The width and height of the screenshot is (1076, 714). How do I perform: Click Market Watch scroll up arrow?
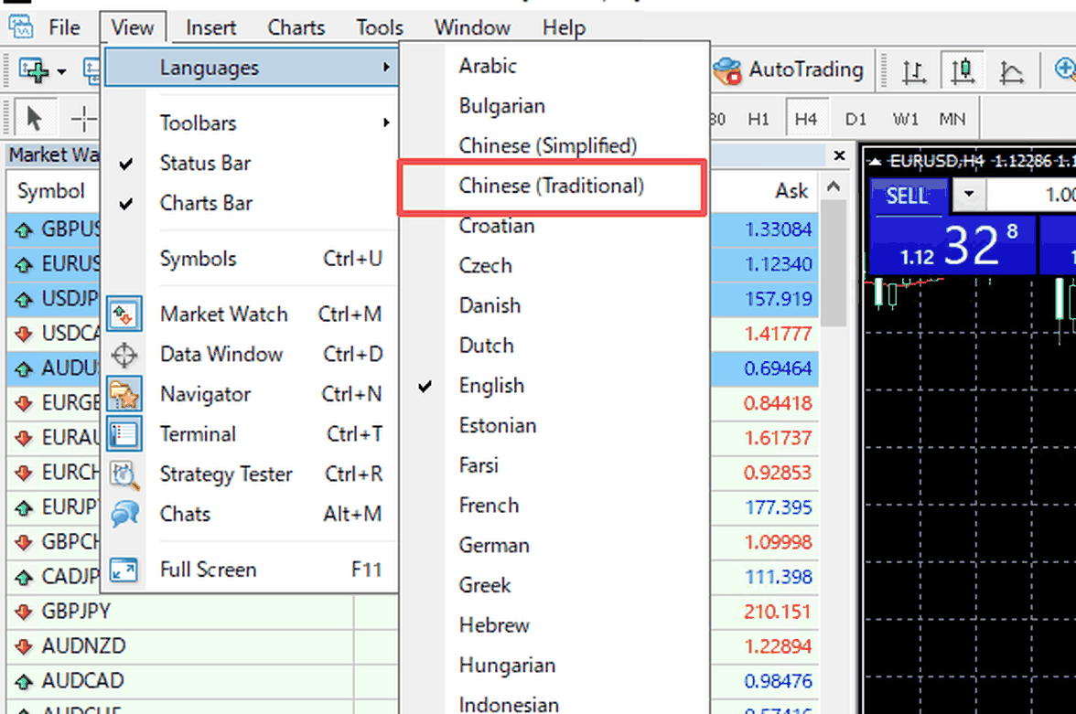coord(833,186)
